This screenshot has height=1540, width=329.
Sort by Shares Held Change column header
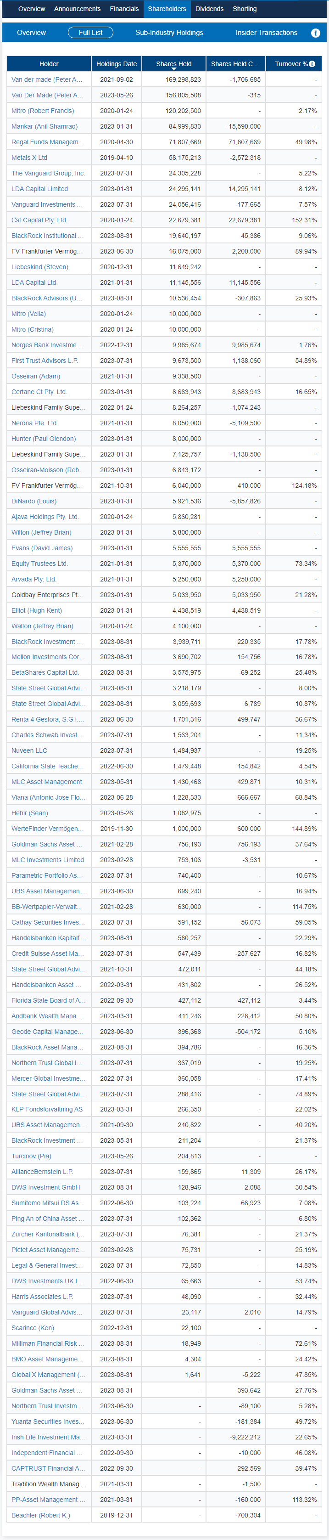click(234, 64)
